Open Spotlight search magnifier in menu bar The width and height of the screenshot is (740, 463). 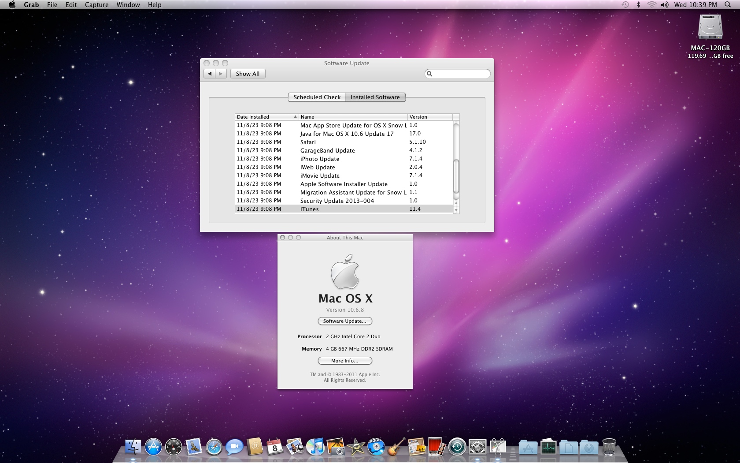[x=728, y=5]
